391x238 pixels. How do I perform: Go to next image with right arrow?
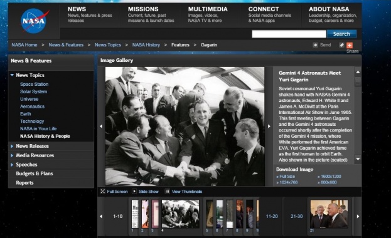pyautogui.click(x=269, y=127)
